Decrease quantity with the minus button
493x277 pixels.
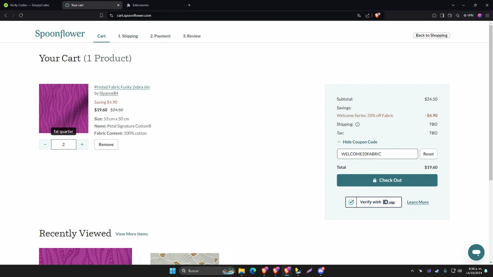click(45, 144)
